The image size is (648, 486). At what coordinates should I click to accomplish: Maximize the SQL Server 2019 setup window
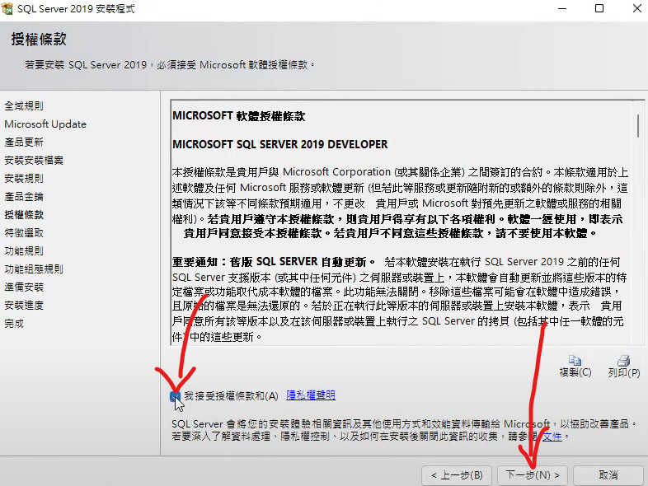(599, 9)
